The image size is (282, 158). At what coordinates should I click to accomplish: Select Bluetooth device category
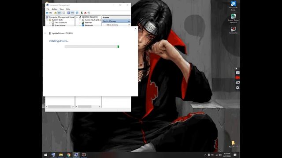(x=89, y=25)
